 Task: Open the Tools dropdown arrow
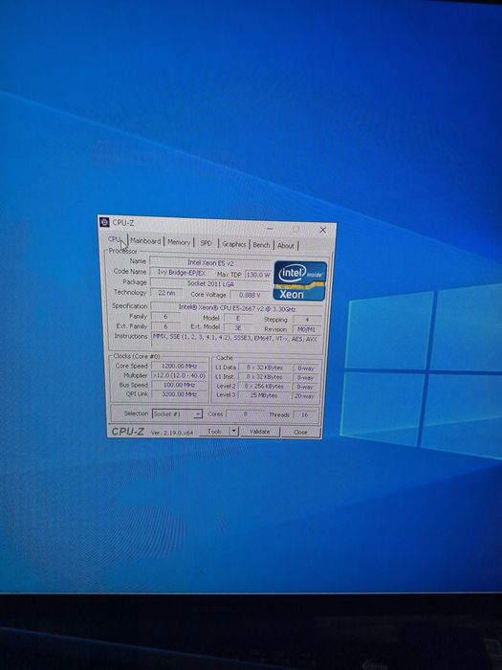click(x=233, y=432)
